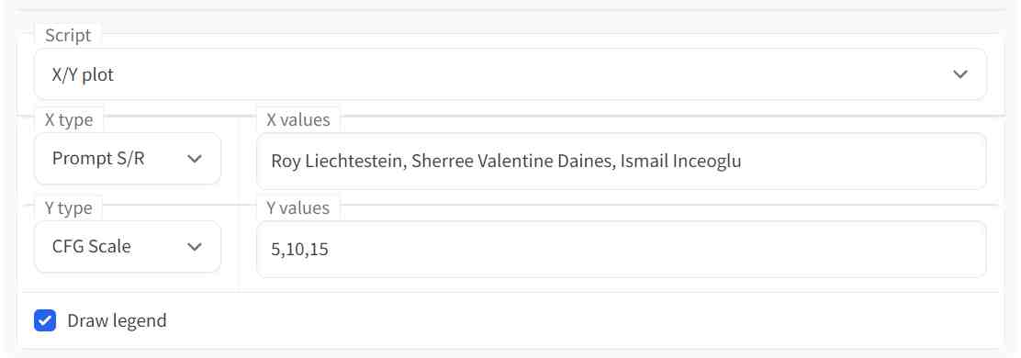1021x358 pixels.
Task: Open the Script dropdown showing X/Y plot
Action: (510, 74)
